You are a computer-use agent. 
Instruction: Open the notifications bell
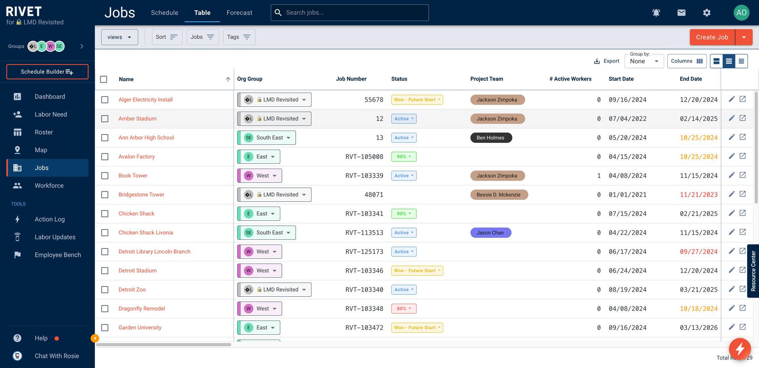click(x=656, y=12)
